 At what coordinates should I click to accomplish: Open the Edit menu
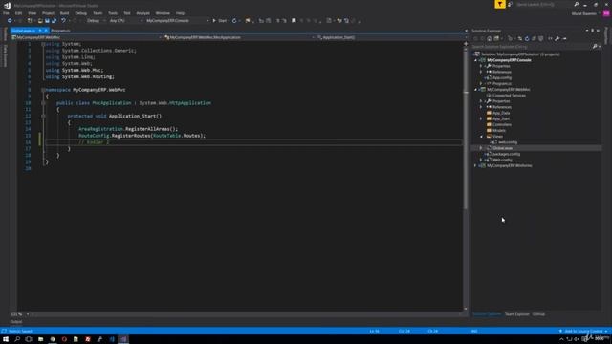pyautogui.click(x=18, y=13)
